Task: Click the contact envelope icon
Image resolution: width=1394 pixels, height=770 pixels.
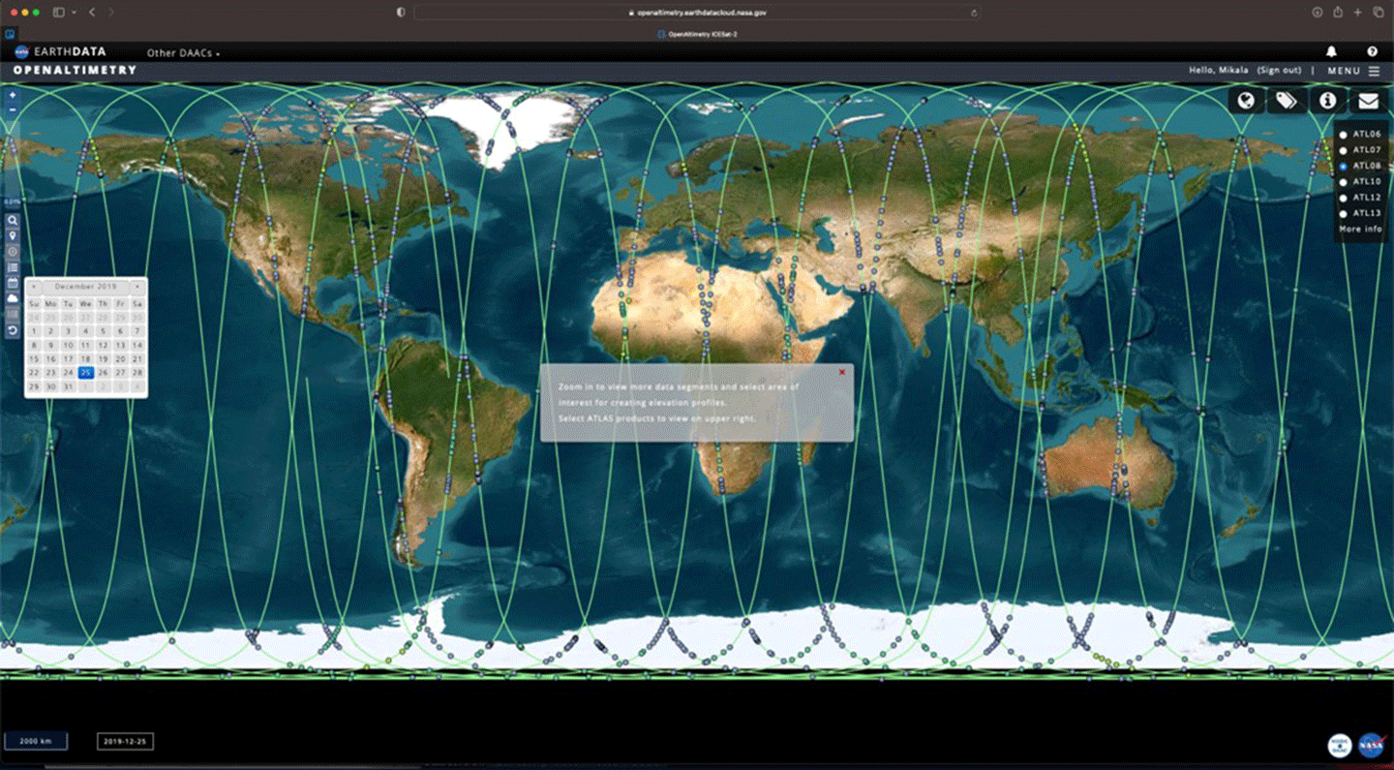Action: (x=1369, y=101)
